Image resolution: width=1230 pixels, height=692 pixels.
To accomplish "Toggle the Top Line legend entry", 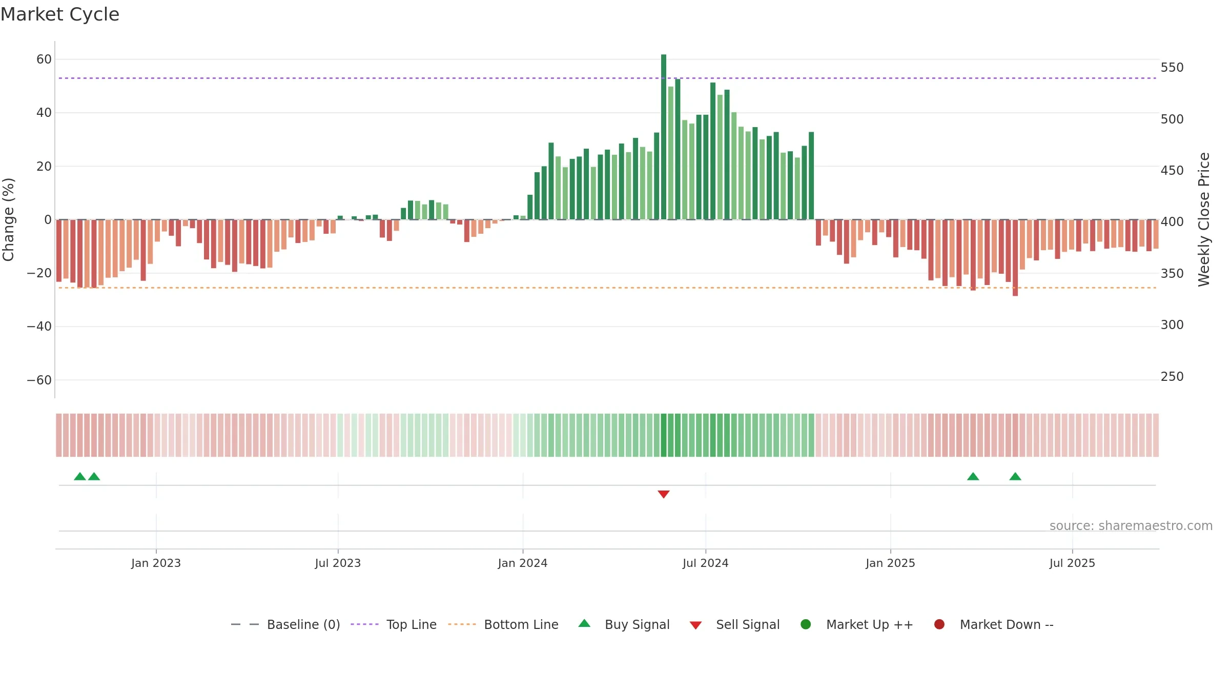I will tap(394, 624).
